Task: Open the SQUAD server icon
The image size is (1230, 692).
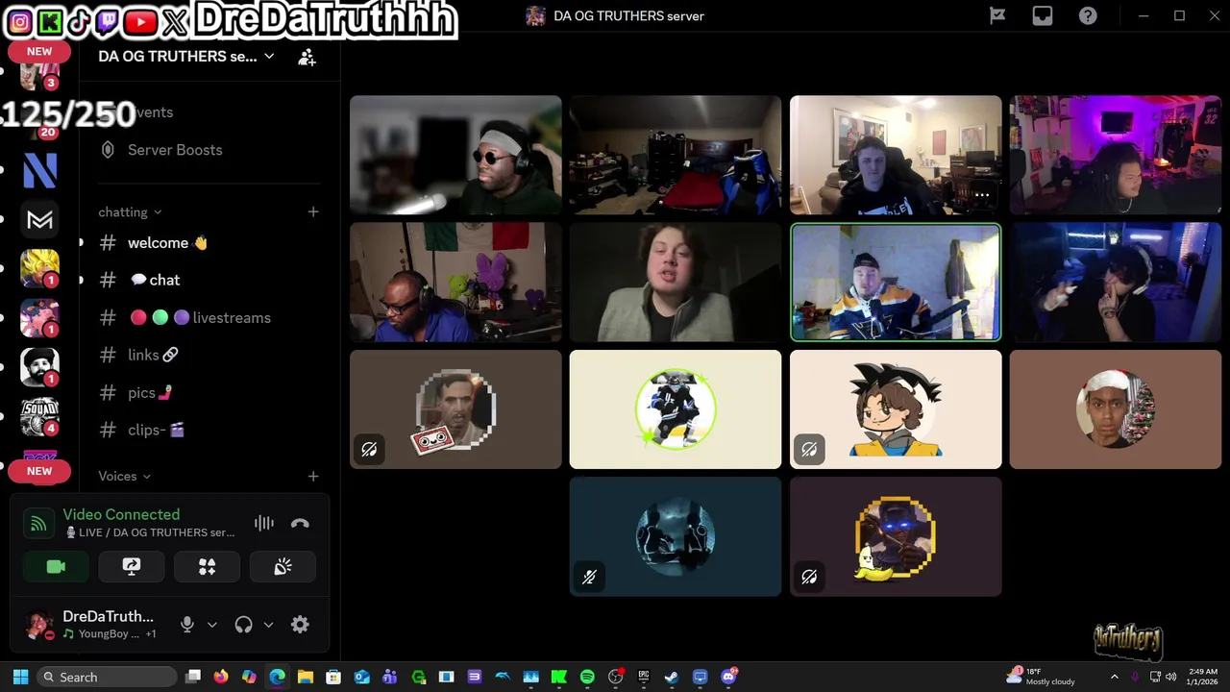Action: [39, 416]
